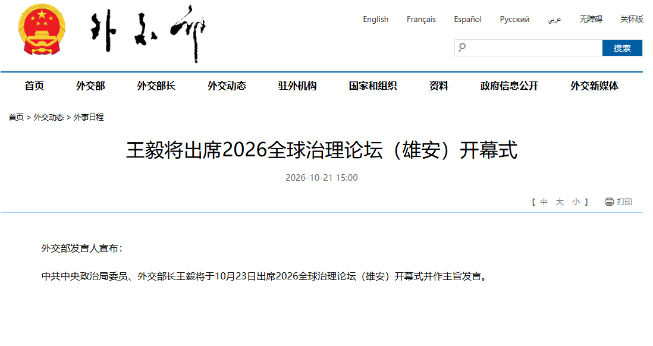
Task: Switch language to Русский
Action: coord(514,19)
